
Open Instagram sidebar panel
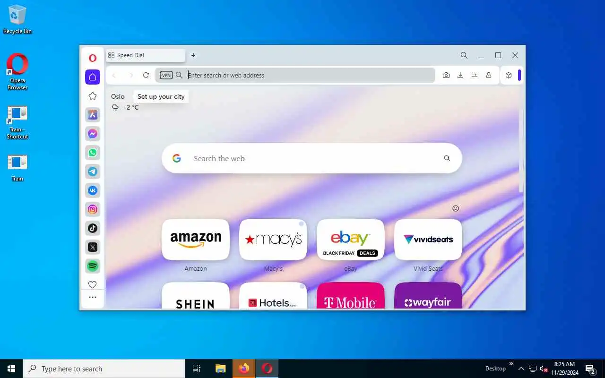coord(93,209)
